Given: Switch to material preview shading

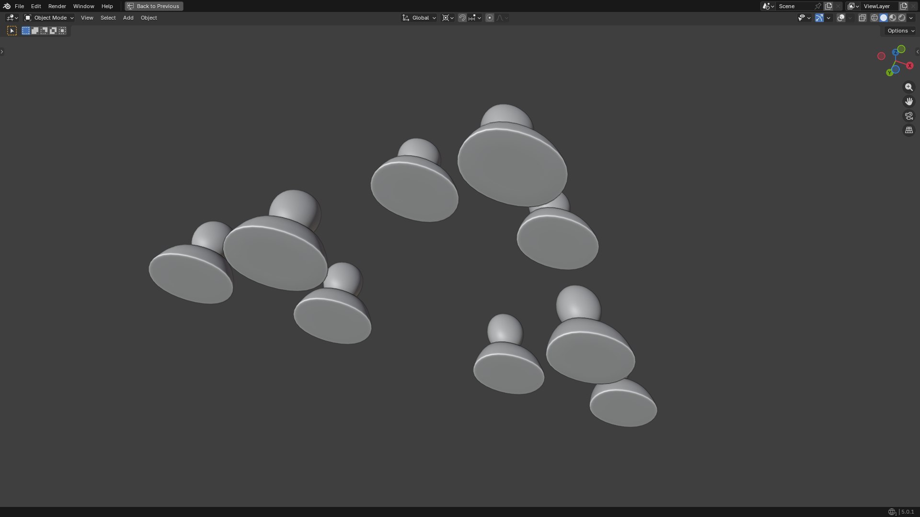Looking at the screenshot, I should coord(893,18).
